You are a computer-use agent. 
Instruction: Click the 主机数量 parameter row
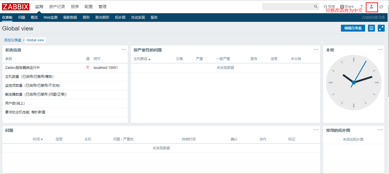point(65,77)
